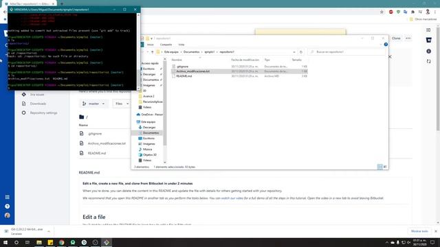Click the watch our video link in README

tap(232, 198)
